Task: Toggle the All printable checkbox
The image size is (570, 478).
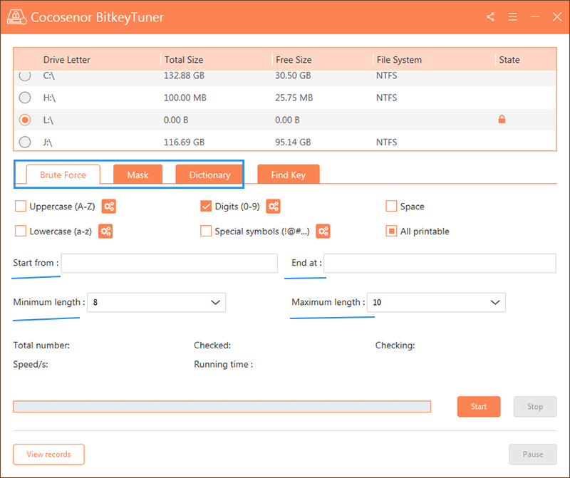Action: [x=391, y=231]
